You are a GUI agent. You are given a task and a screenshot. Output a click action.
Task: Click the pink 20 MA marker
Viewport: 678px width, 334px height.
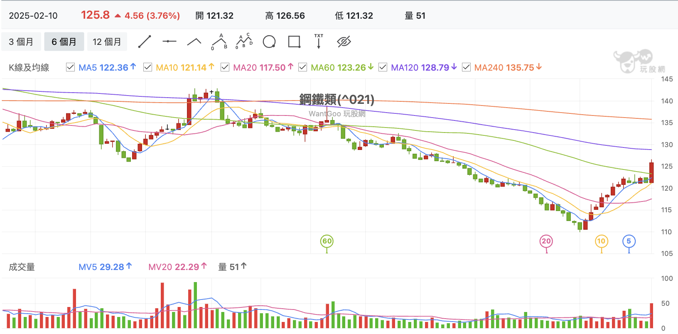tap(546, 241)
